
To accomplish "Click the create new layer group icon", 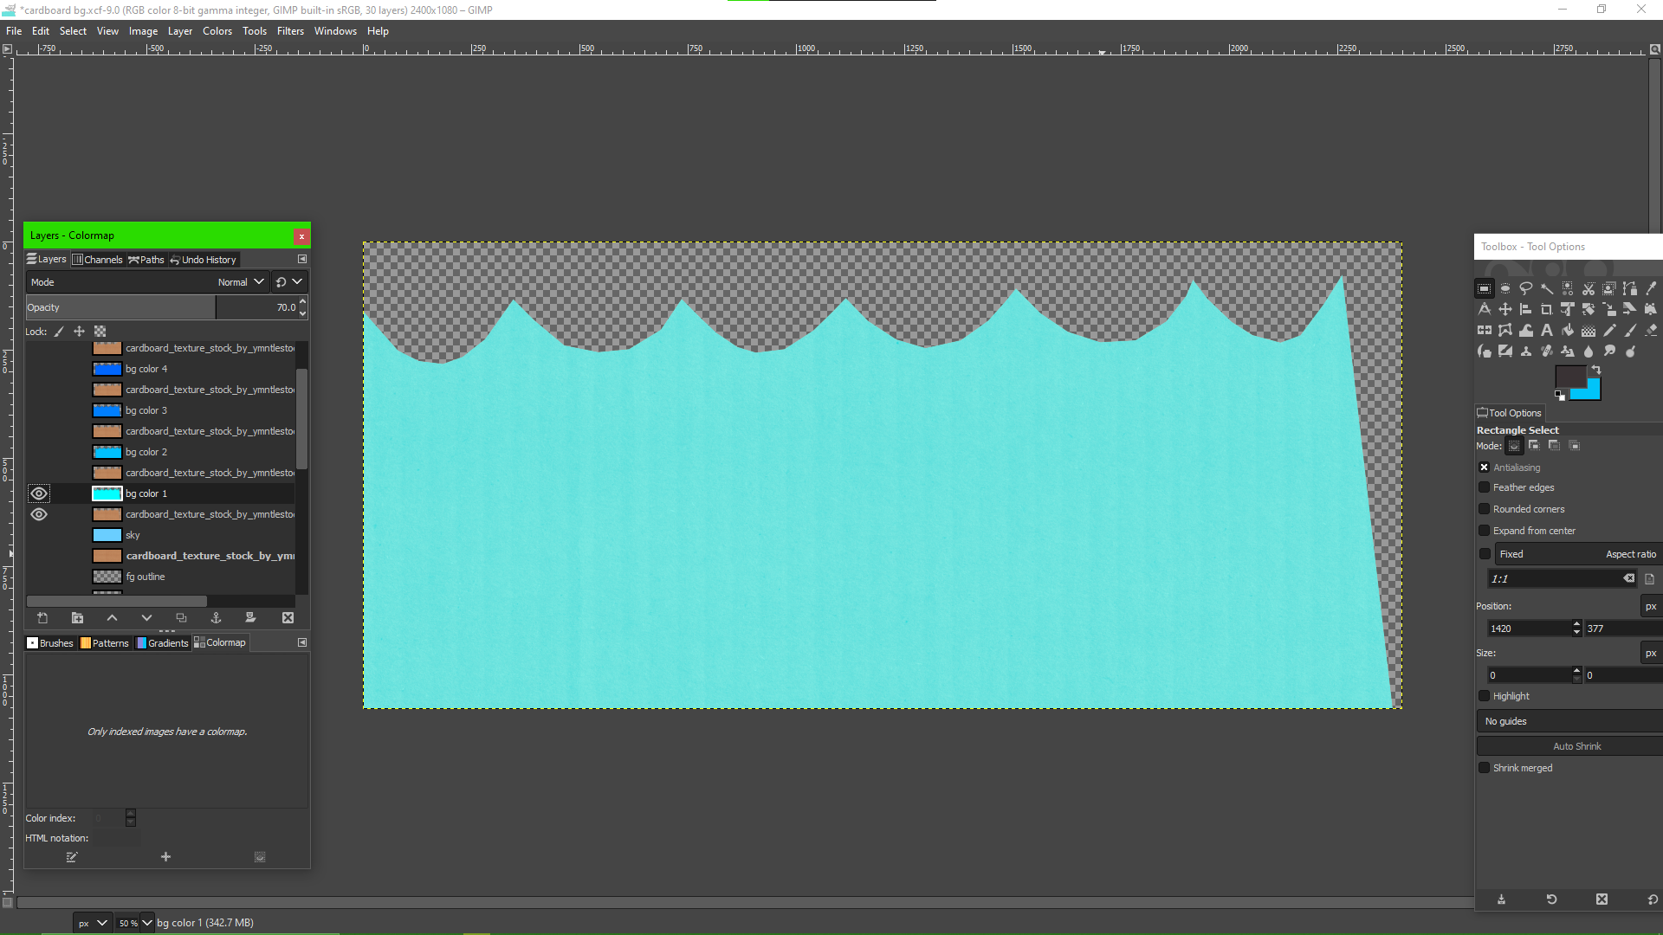I will pyautogui.click(x=77, y=618).
